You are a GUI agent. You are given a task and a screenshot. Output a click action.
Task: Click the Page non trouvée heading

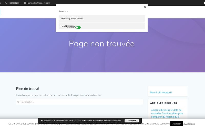101,44
